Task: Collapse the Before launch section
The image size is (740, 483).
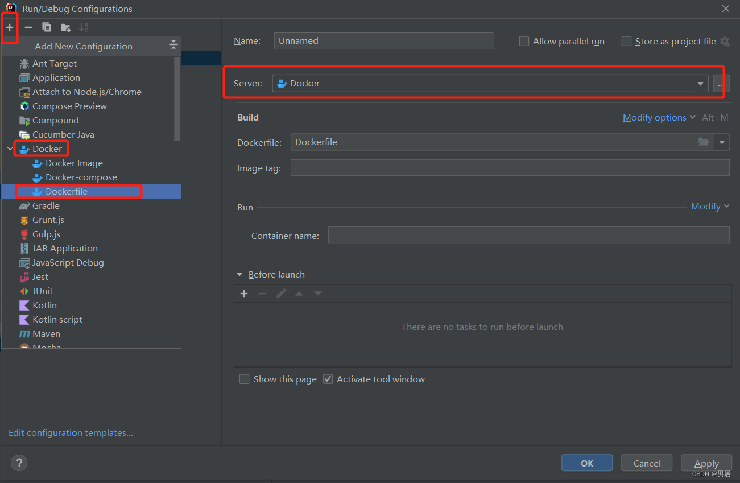Action: (239, 275)
